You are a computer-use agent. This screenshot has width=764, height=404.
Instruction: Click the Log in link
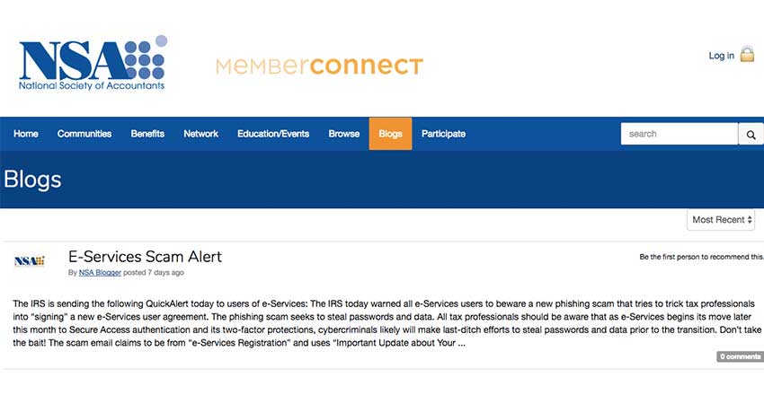721,56
